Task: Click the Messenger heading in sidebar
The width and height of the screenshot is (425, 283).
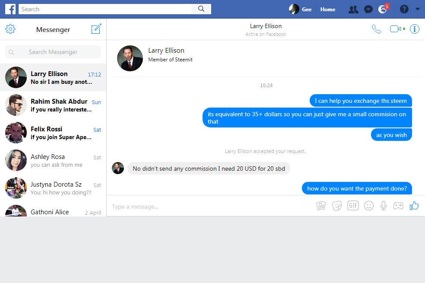Action: pyautogui.click(x=53, y=29)
